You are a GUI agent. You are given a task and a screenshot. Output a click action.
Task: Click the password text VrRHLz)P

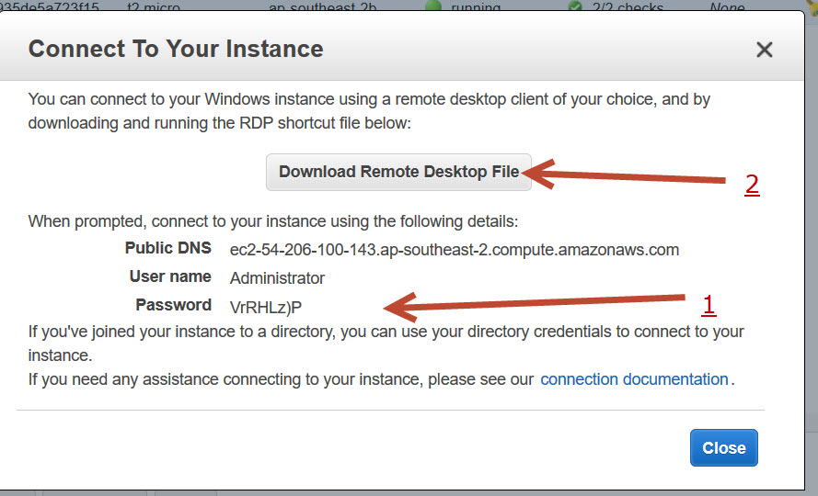point(266,307)
